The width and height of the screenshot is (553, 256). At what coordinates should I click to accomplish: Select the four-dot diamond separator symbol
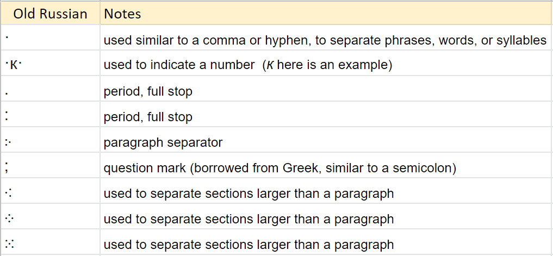click(x=10, y=218)
